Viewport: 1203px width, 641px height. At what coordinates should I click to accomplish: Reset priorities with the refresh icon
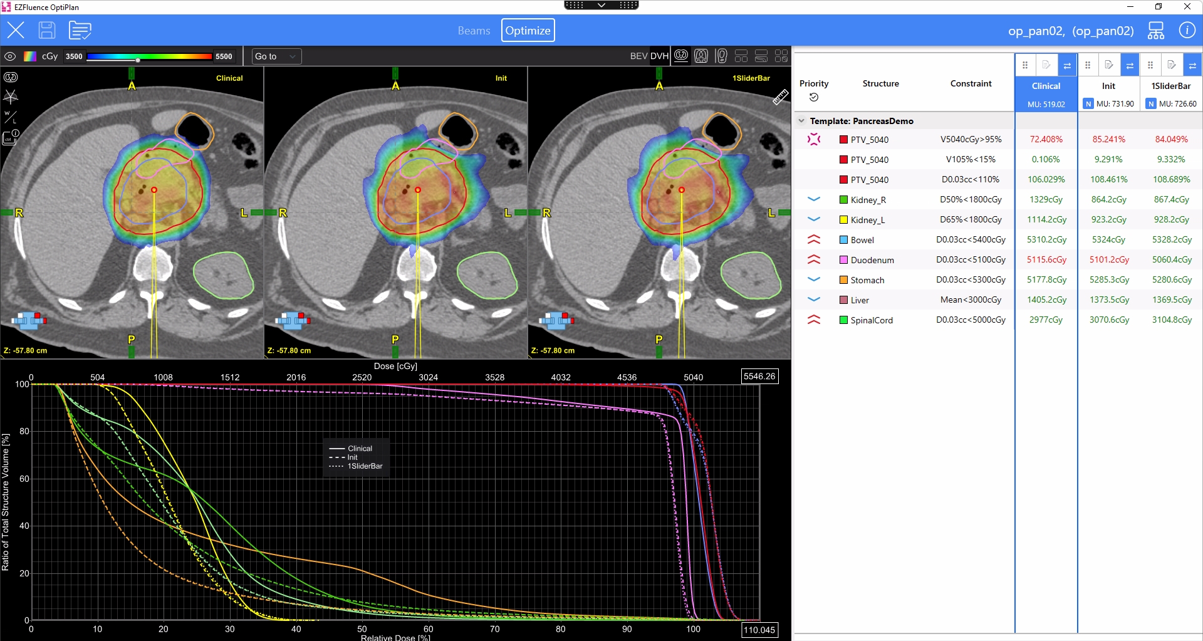814,97
